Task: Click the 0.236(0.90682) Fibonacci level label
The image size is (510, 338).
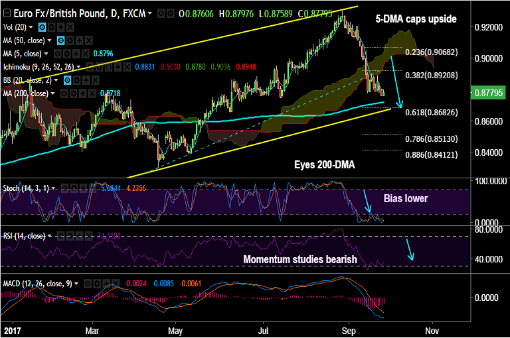Action: [431, 52]
